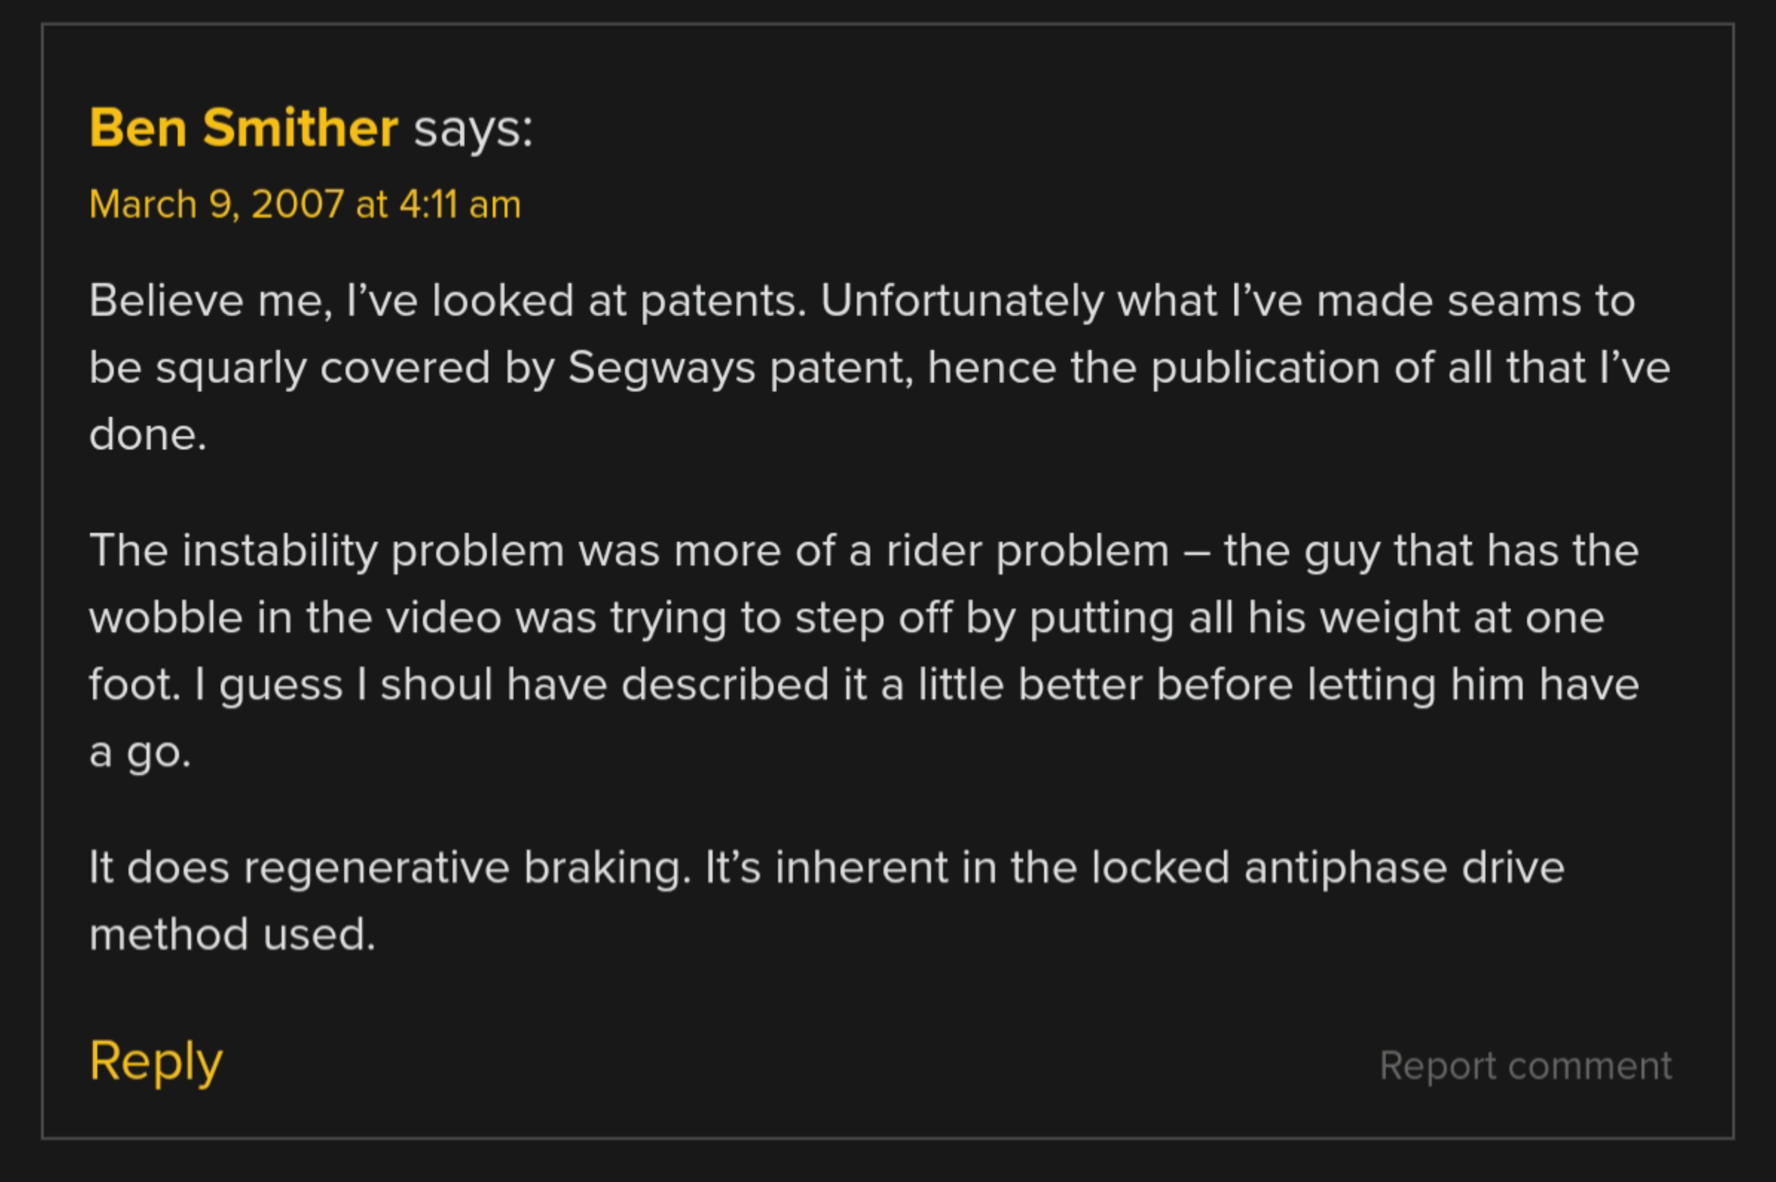Viewport: 1776px width, 1182px height.
Task: Click the word "done." ending the first paragraph
Action: point(148,435)
